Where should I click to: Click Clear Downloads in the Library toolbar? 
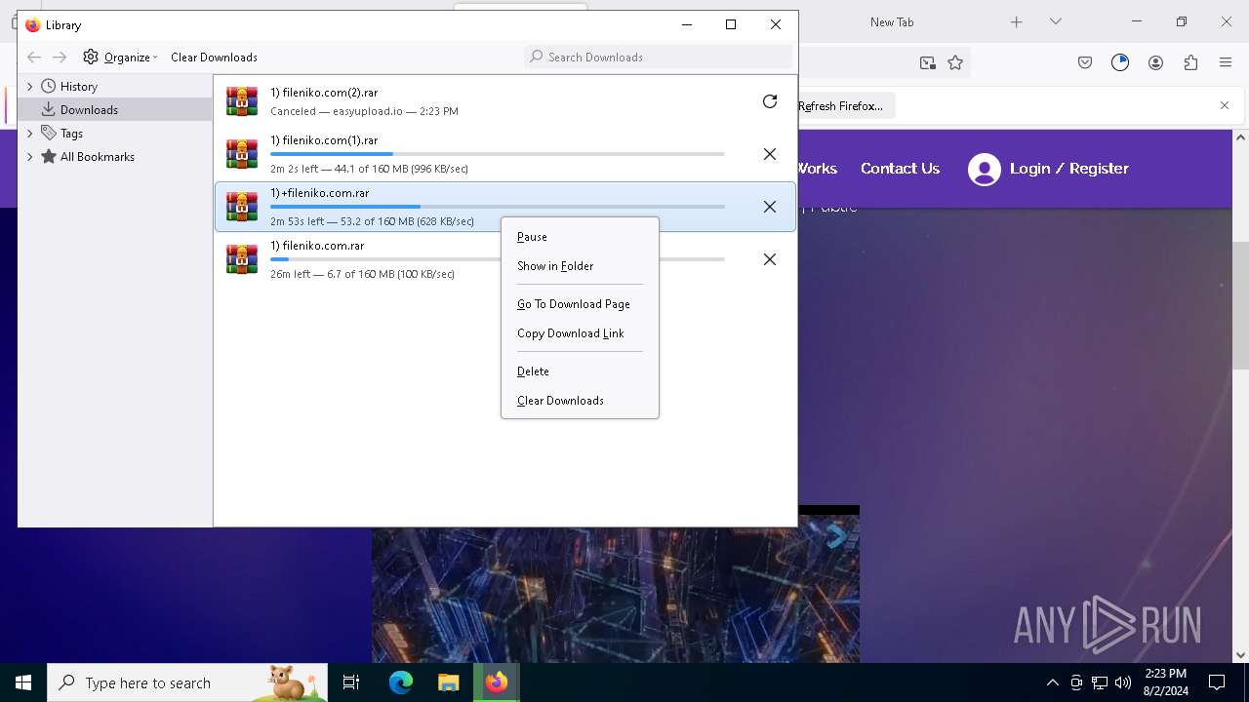(x=214, y=58)
